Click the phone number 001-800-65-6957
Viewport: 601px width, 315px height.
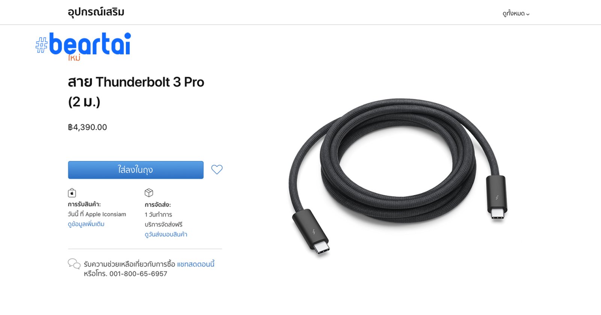138,274
